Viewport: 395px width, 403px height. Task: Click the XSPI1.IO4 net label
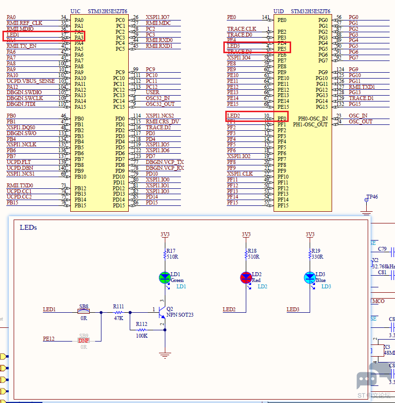pyautogui.click(x=238, y=58)
